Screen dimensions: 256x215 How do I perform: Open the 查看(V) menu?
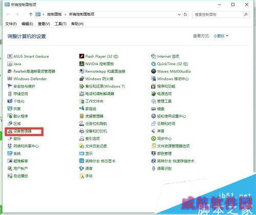44,24
